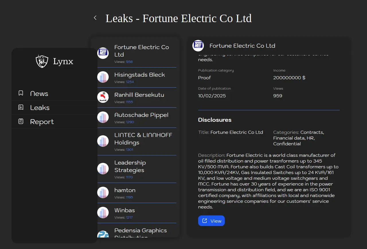Click the Leaks document icon

tap(21, 107)
